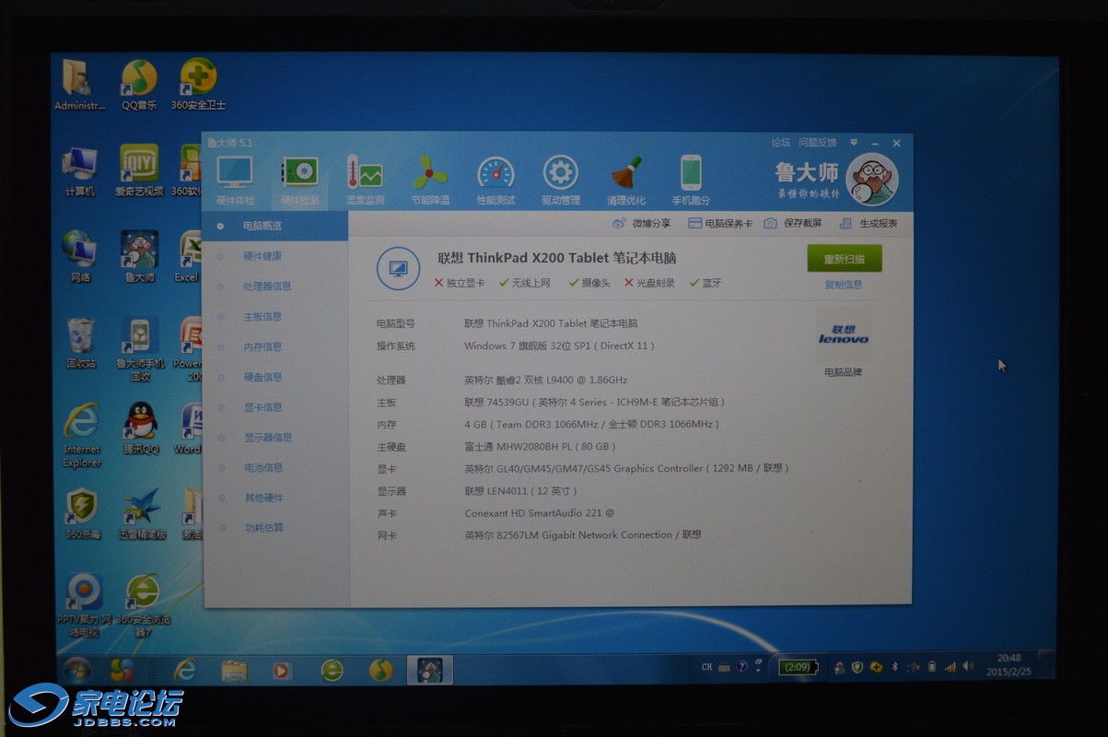This screenshot has width=1108, height=737.
Task: Select 硬件健康 in the left sidebar
Action: click(262, 256)
